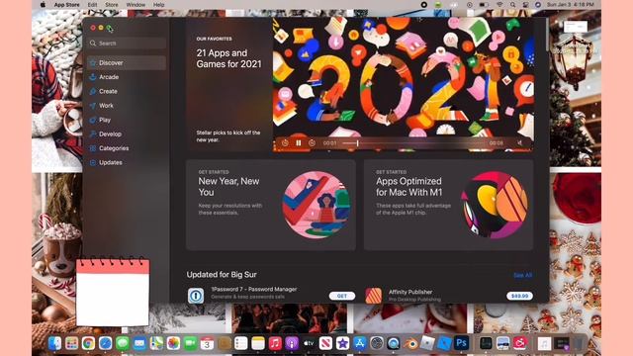Open the Help menu
Image resolution: width=633 pixels, height=356 pixels.
tap(158, 5)
